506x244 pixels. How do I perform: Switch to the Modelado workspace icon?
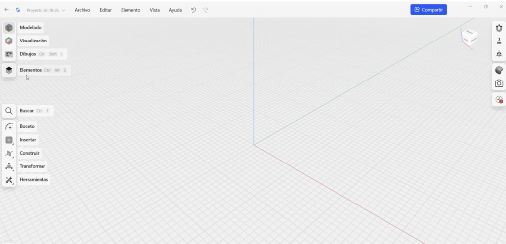[9, 28]
